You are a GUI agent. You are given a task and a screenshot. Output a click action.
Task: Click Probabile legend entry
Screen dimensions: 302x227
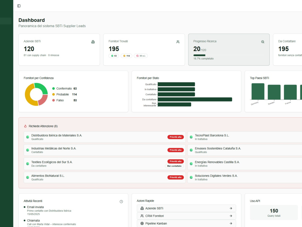(65, 94)
